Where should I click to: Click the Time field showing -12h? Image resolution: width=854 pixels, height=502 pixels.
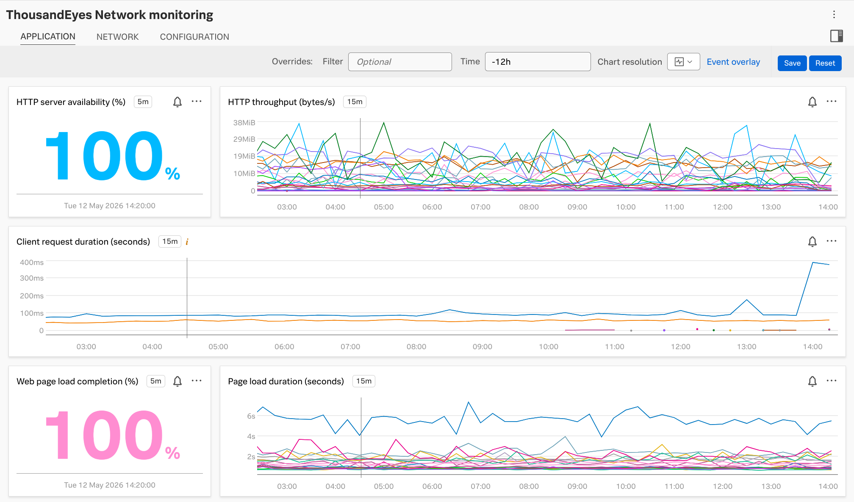pyautogui.click(x=538, y=62)
